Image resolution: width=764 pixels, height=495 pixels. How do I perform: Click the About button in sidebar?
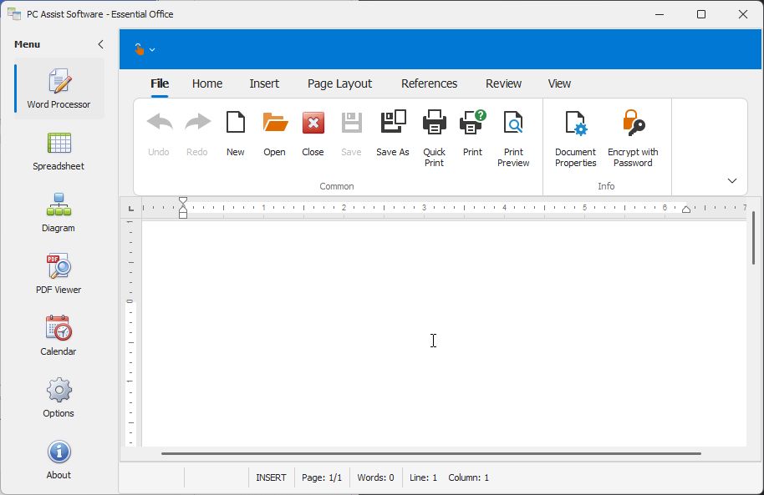tap(59, 460)
